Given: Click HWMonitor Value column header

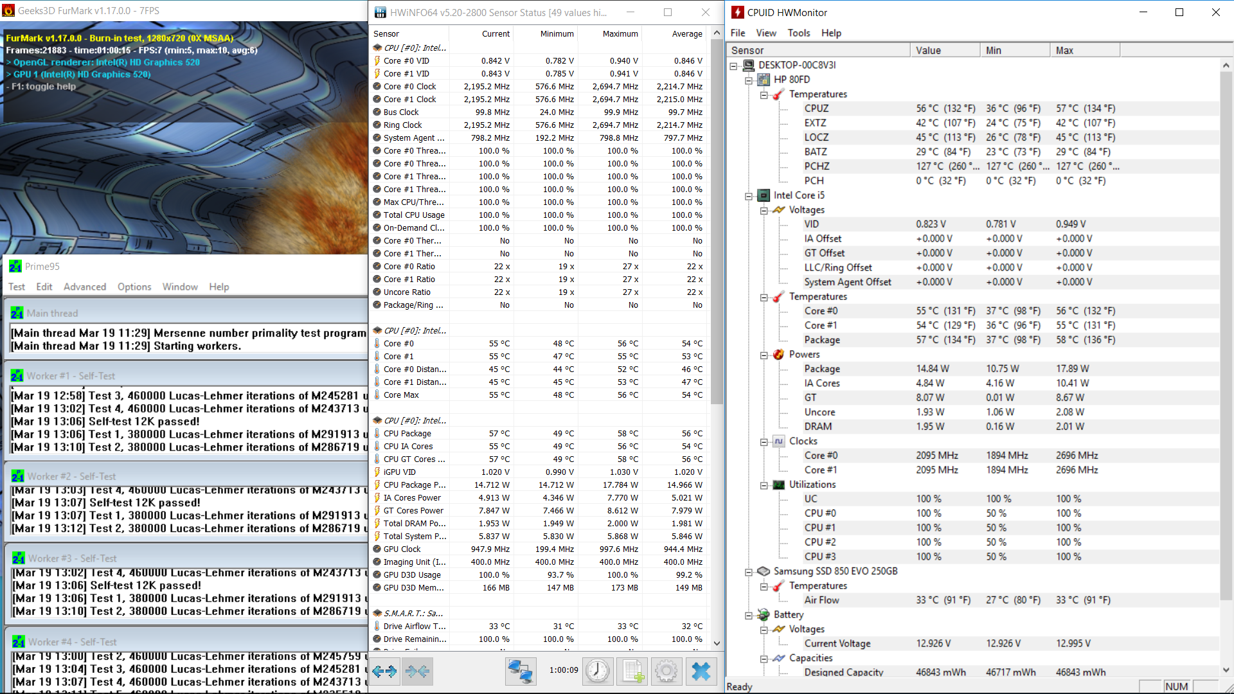Looking at the screenshot, I should (945, 50).
